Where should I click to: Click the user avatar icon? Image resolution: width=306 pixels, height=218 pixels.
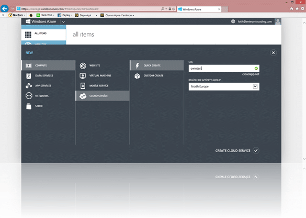click(278, 21)
